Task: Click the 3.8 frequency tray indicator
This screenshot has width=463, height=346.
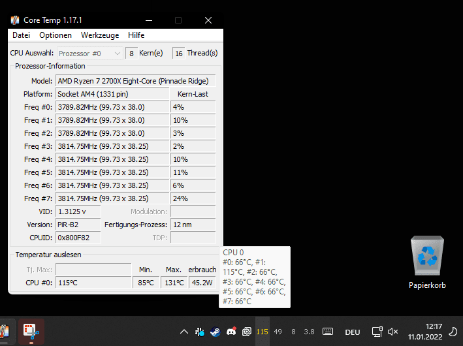Action: pos(309,332)
